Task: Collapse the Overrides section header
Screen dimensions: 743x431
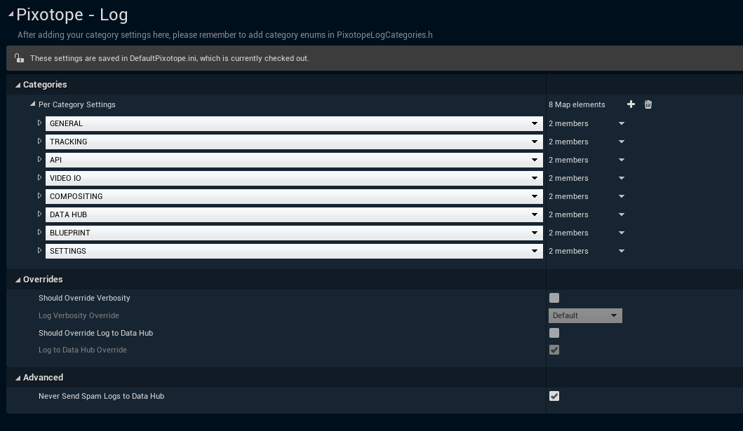Action: tap(18, 280)
